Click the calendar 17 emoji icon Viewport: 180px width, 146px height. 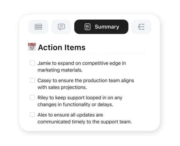32,47
